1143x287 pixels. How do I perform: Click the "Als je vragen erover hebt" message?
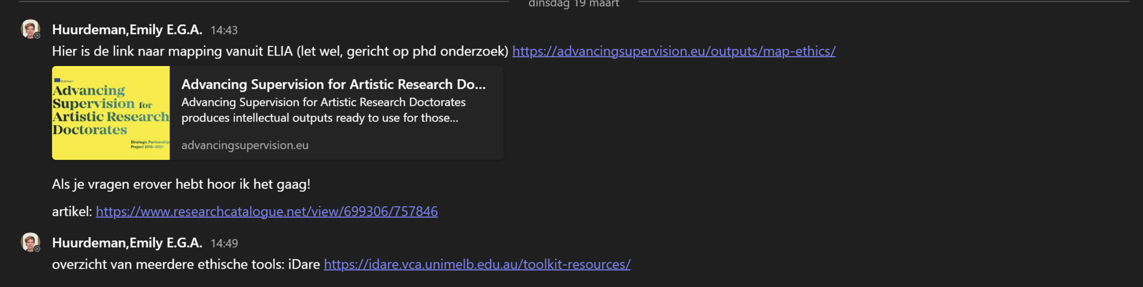pos(181,184)
